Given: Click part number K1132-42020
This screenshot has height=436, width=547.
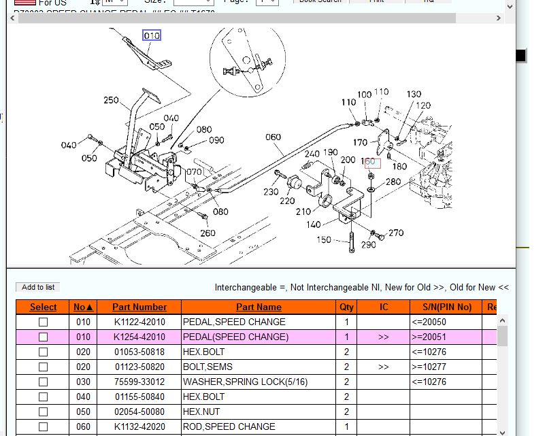Looking at the screenshot, I should [139, 427].
